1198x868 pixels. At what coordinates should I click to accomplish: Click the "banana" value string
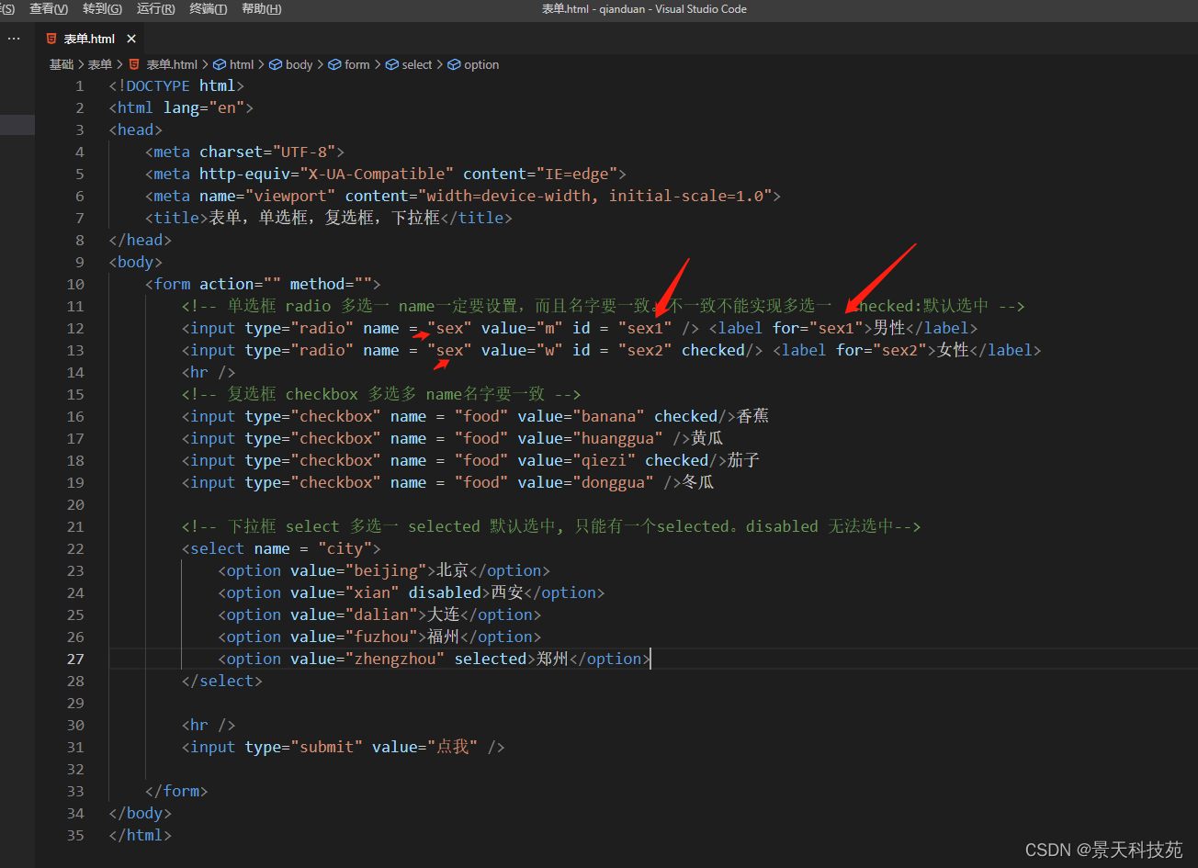coord(613,416)
